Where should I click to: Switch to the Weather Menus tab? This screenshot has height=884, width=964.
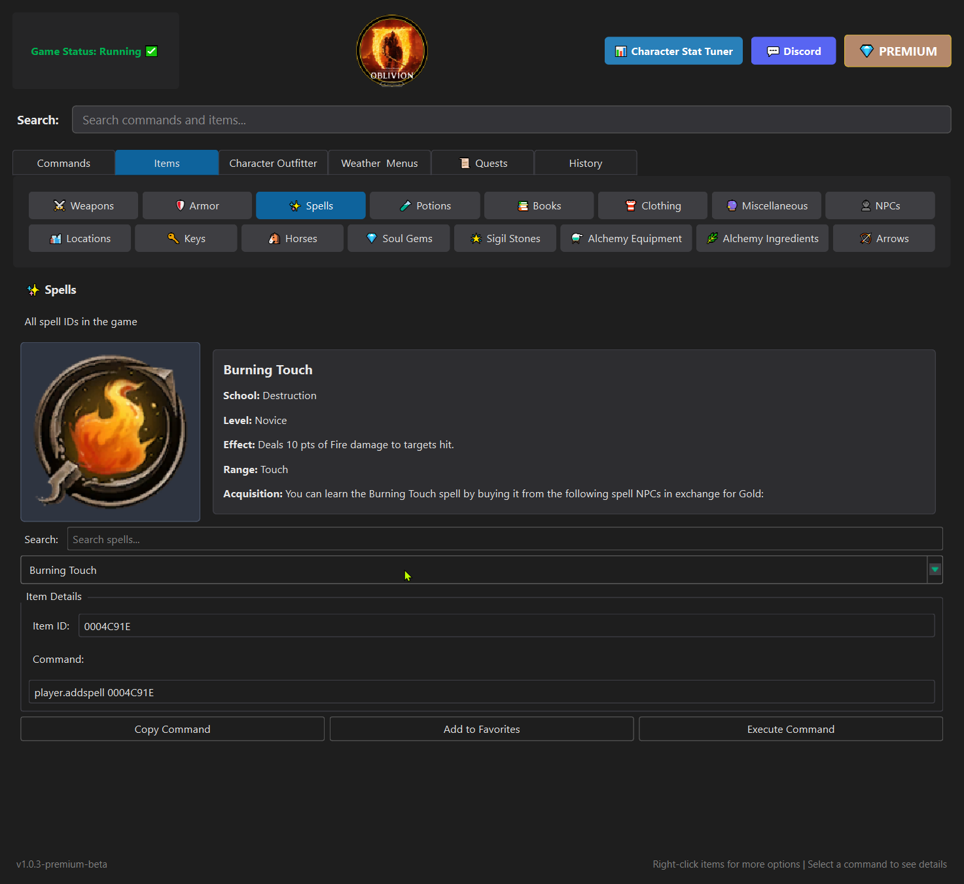pos(380,163)
